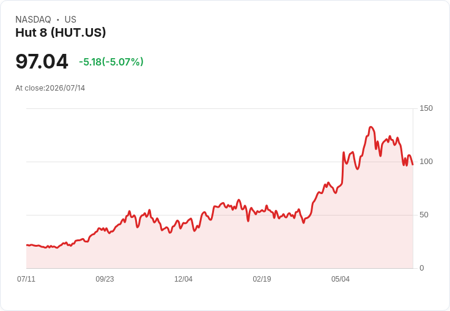Click the 0 value on price axis

422,268
